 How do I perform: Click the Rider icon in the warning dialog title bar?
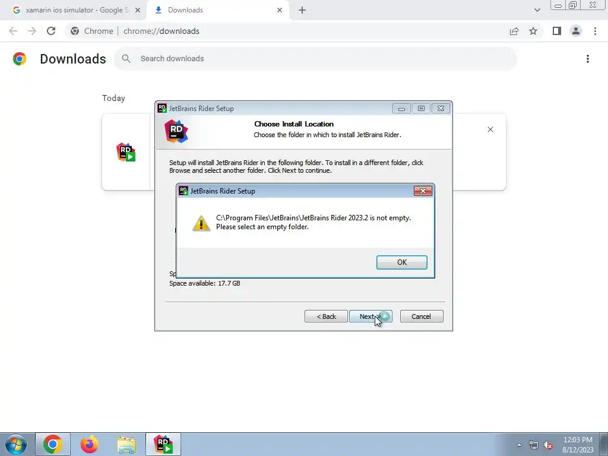pos(183,191)
